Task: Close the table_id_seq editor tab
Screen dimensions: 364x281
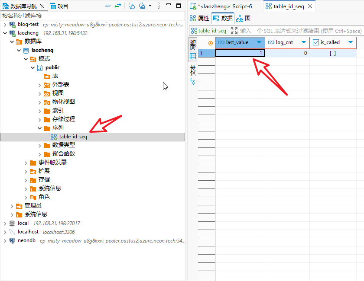Action: [x=310, y=6]
